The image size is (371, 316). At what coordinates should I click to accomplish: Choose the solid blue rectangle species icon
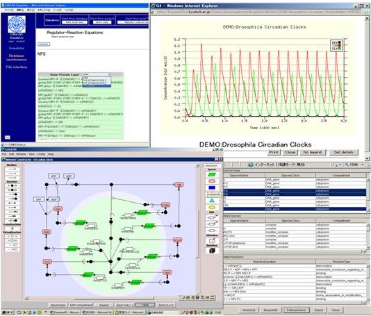pyautogui.click(x=212, y=188)
